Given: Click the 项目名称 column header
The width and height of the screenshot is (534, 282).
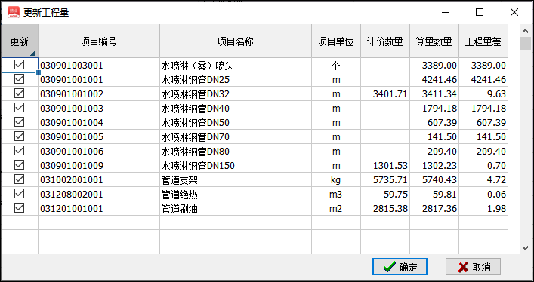Looking at the screenshot, I should pyautogui.click(x=236, y=41).
